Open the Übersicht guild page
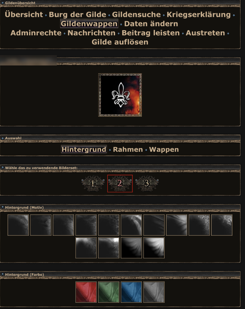The width and height of the screenshot is (245, 309). [x=24, y=14]
